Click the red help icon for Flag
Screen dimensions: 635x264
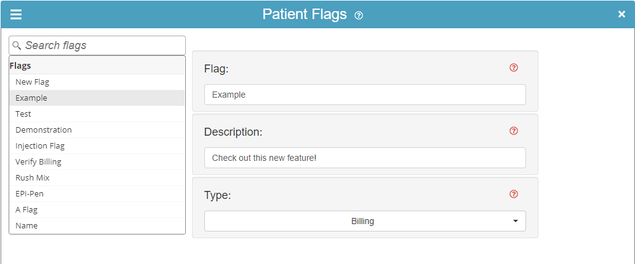point(514,68)
